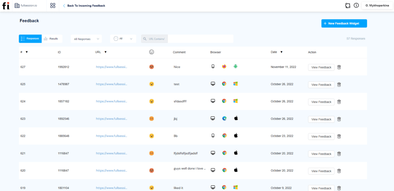Open the integrations icon beside info icon
Screen dimensions: 394x191
(348, 6)
